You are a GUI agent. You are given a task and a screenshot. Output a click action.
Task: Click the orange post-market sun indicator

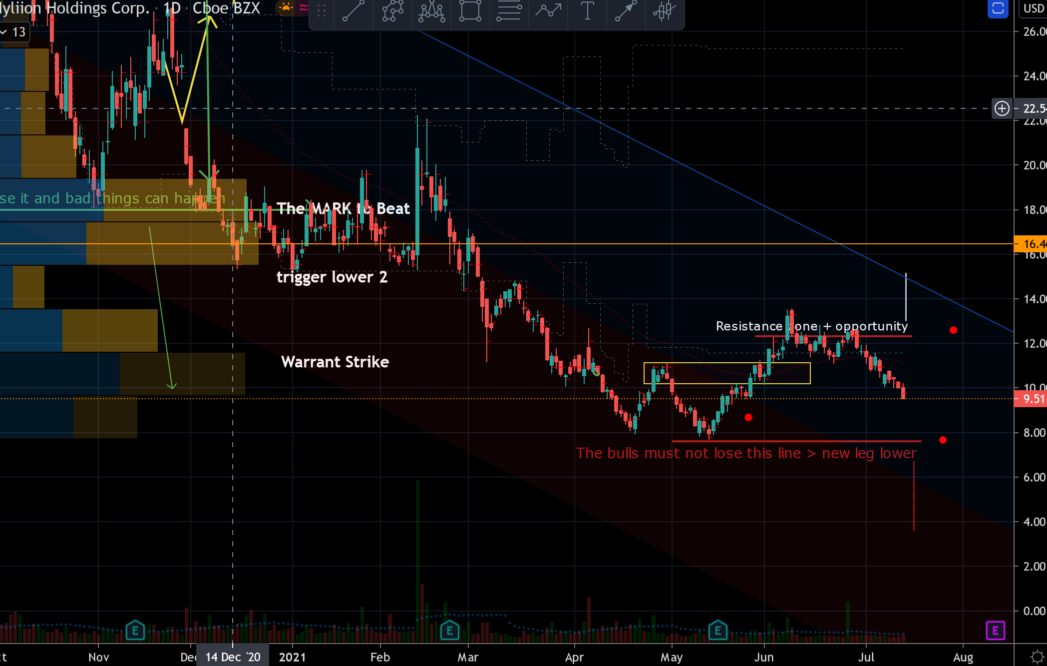point(286,7)
